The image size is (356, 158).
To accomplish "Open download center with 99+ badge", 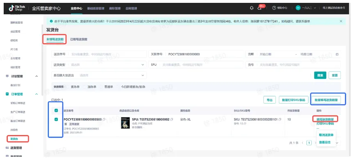I will (x=259, y=8).
